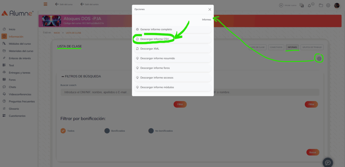The height and width of the screenshot is (167, 345).
Task: Open the folder icon in top bar
Action: coord(321,5)
